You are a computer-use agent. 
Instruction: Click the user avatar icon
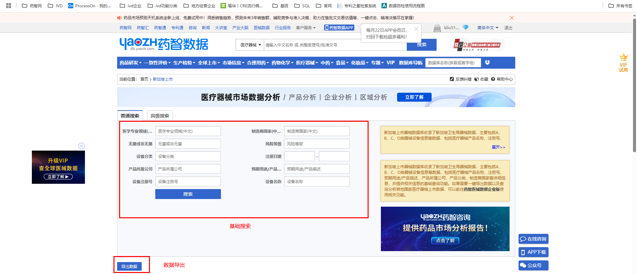point(437,28)
